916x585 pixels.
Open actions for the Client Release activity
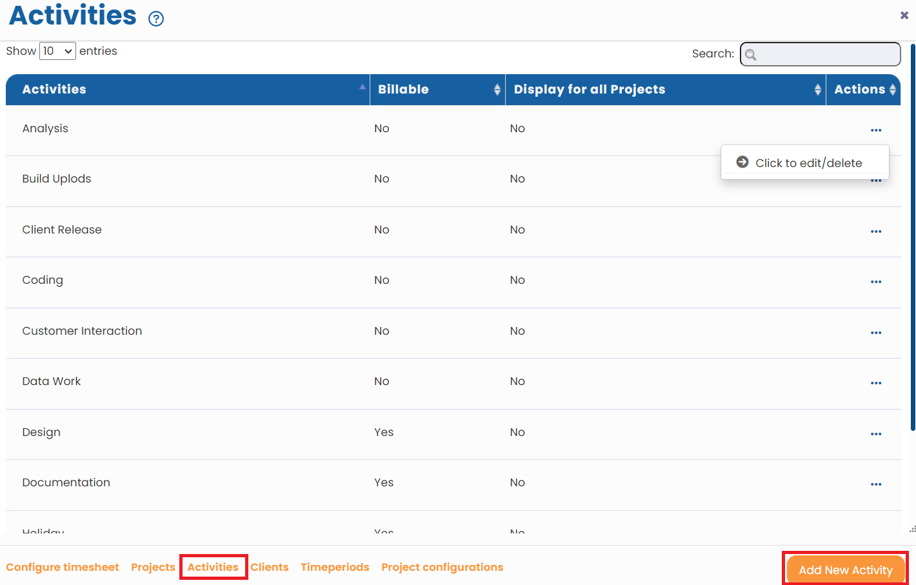pyautogui.click(x=876, y=232)
